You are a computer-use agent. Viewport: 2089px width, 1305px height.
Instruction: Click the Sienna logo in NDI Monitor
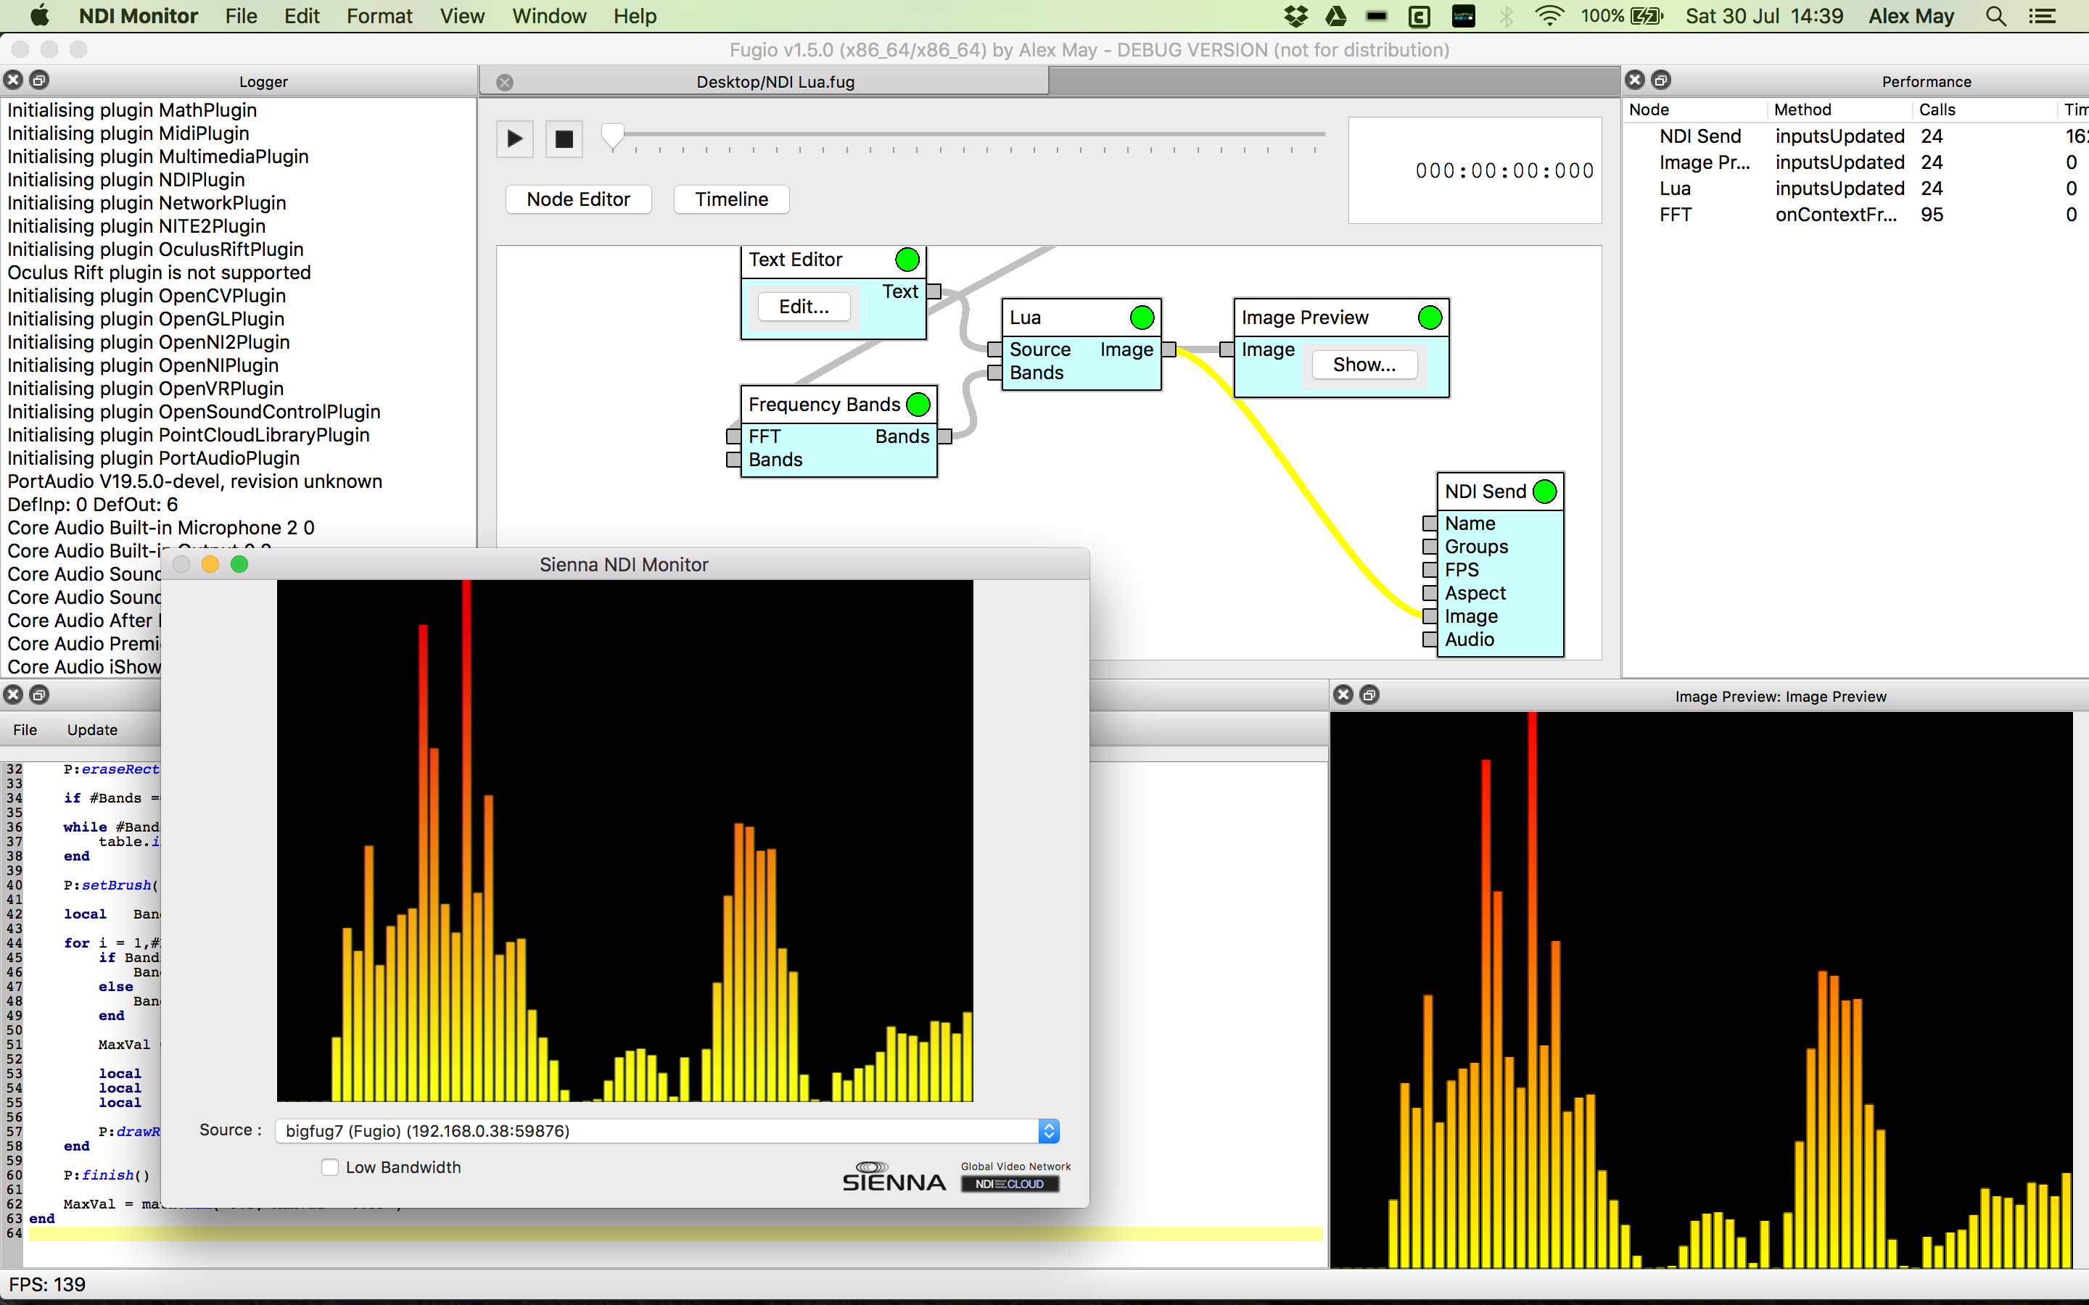894,1178
